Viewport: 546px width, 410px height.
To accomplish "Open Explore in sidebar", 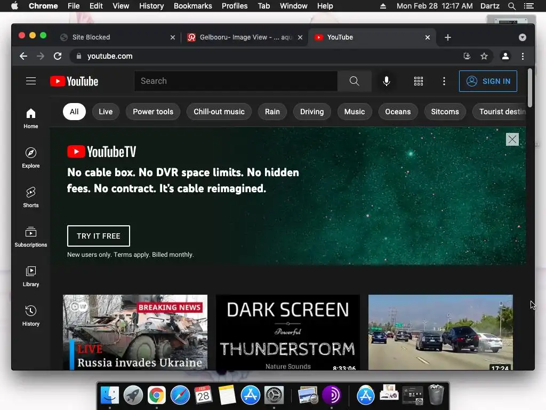I will tap(30, 158).
